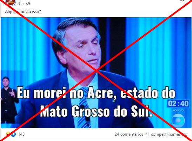
Task: Click the 02:40 timer overlay
Action: [x=178, y=104]
